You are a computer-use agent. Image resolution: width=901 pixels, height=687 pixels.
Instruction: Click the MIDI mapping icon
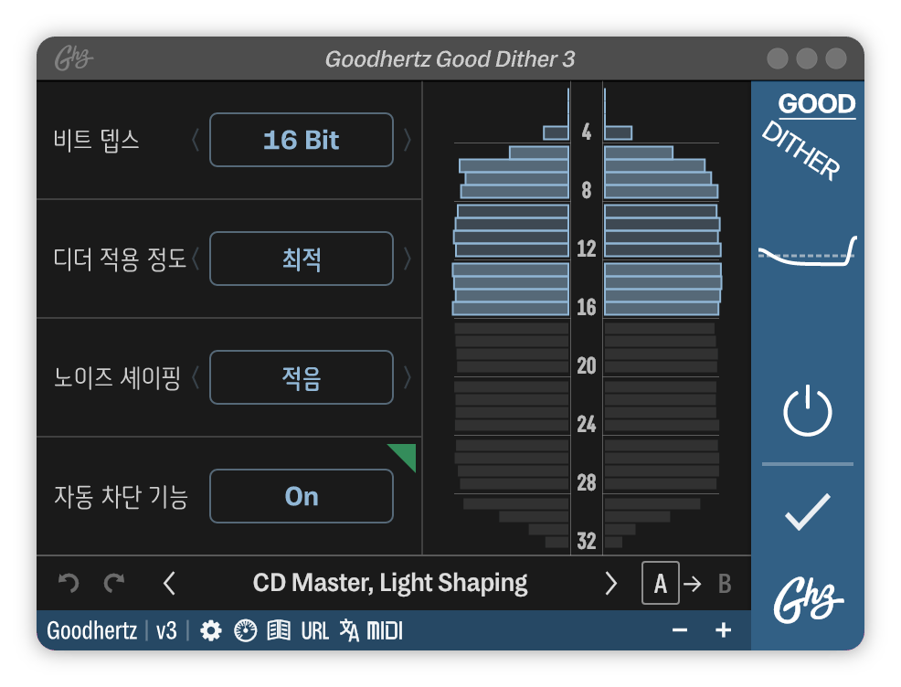click(384, 630)
